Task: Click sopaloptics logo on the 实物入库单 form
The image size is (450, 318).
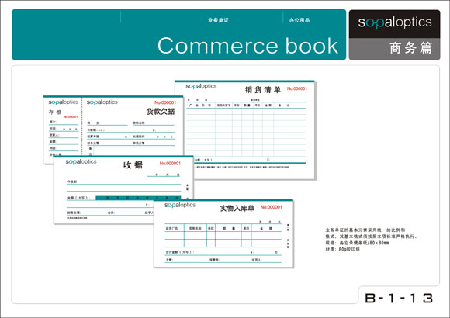Action: coord(180,205)
